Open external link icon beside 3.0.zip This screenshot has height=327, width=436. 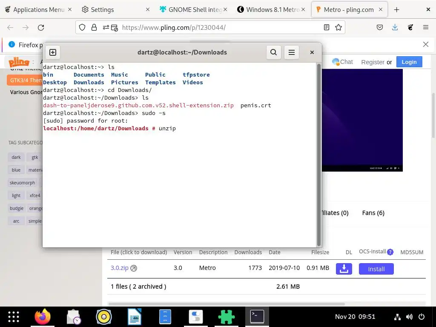point(134,268)
